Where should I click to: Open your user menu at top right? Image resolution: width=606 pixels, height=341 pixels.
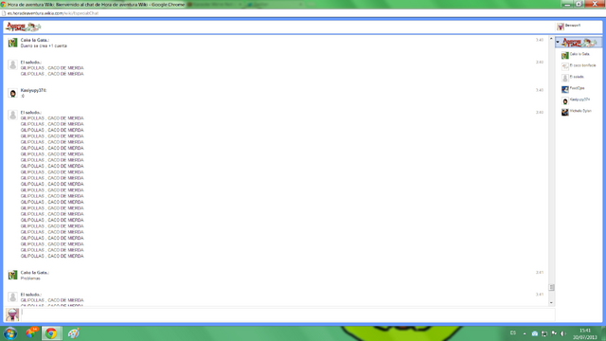(569, 26)
